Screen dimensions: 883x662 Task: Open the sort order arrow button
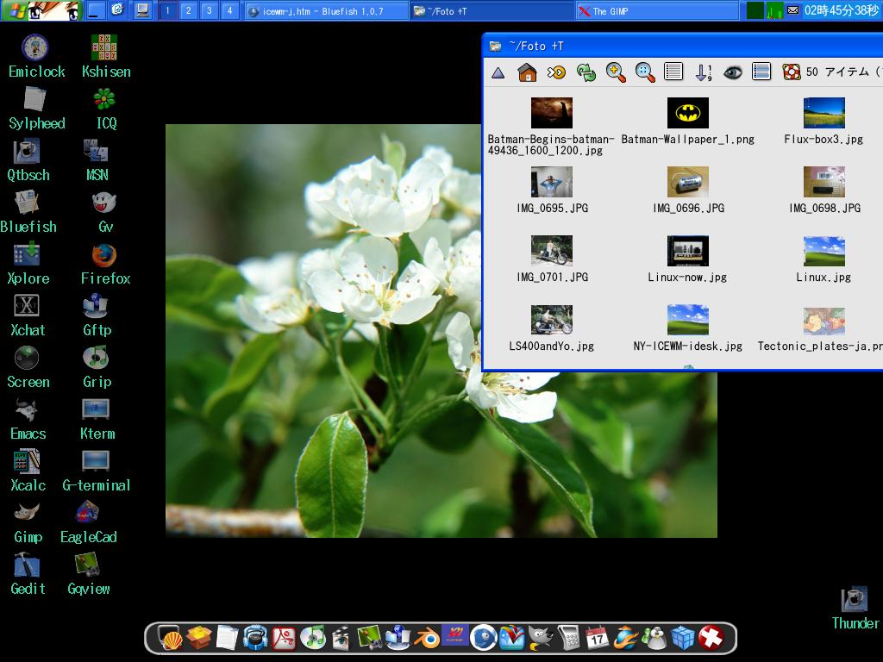(x=703, y=73)
